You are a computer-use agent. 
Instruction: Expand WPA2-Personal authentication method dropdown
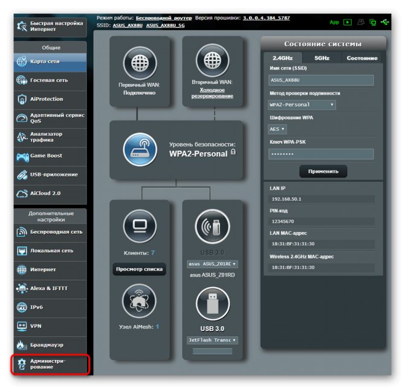[302, 104]
